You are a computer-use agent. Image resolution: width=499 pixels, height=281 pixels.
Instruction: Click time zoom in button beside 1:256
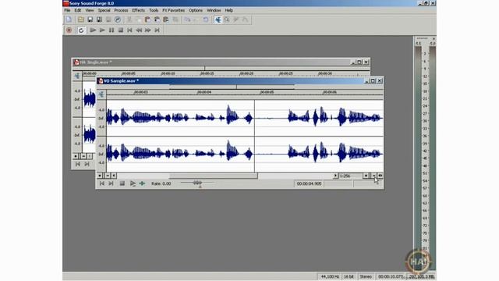pyautogui.click(x=366, y=176)
